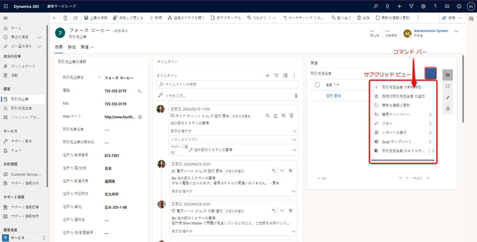This screenshot has width=477, height=242.
Task: Toggle the select-all circle in contacts subgrid
Action: (318, 85)
